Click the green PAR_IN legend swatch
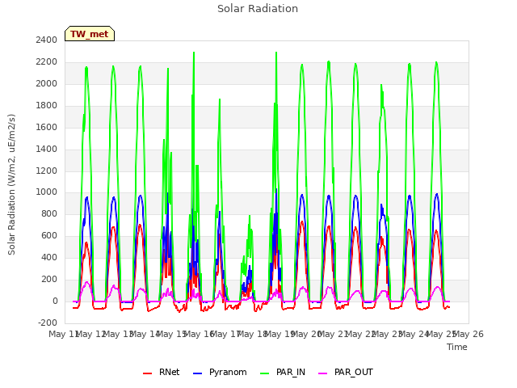Image resolution: width=517 pixels, height=388 pixels. [x=265, y=373]
